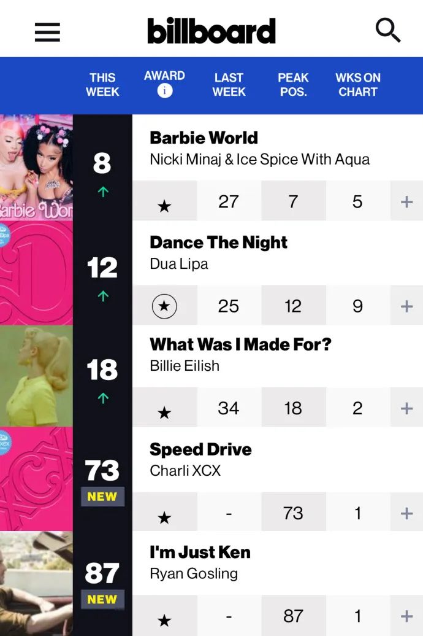Expand the Speed Drive row details
This screenshot has width=423, height=636.
coord(406,513)
